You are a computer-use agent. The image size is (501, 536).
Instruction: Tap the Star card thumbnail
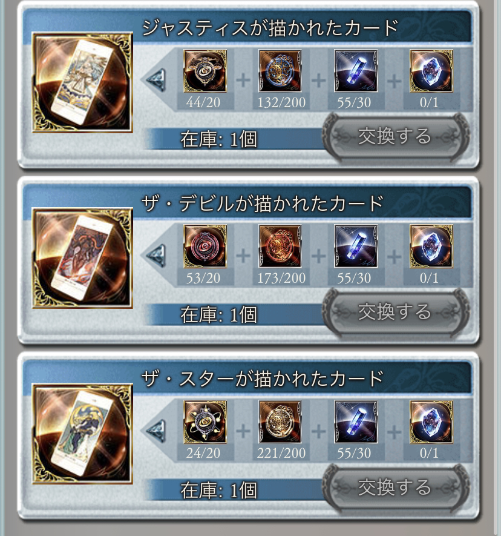point(82,434)
